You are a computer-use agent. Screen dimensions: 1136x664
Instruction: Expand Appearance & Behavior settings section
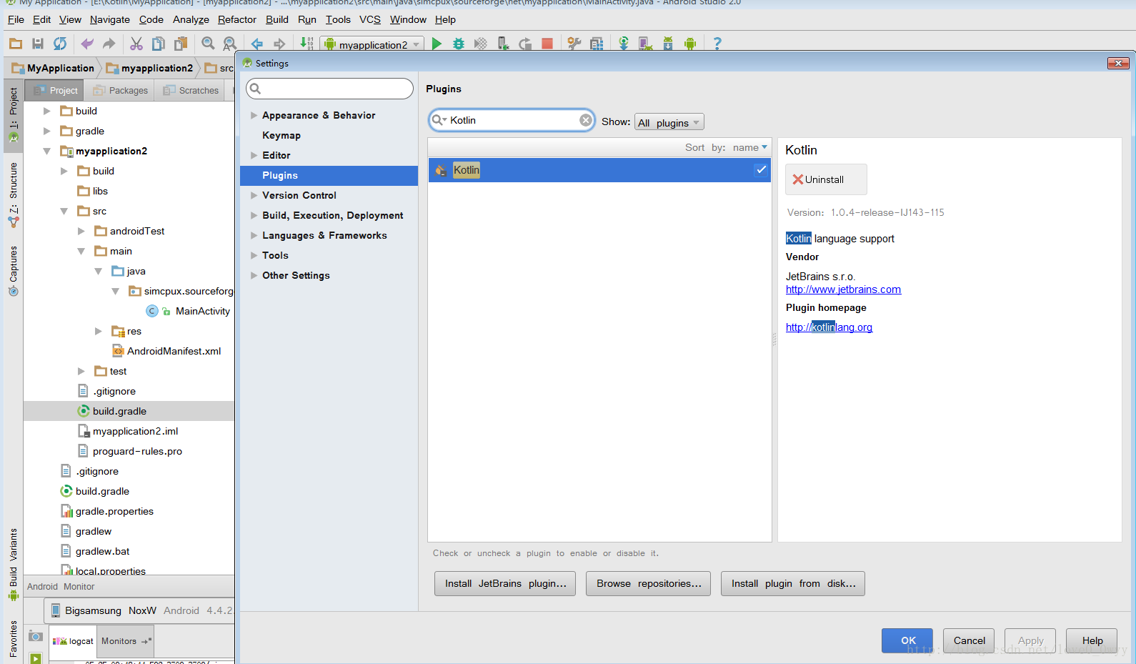254,115
